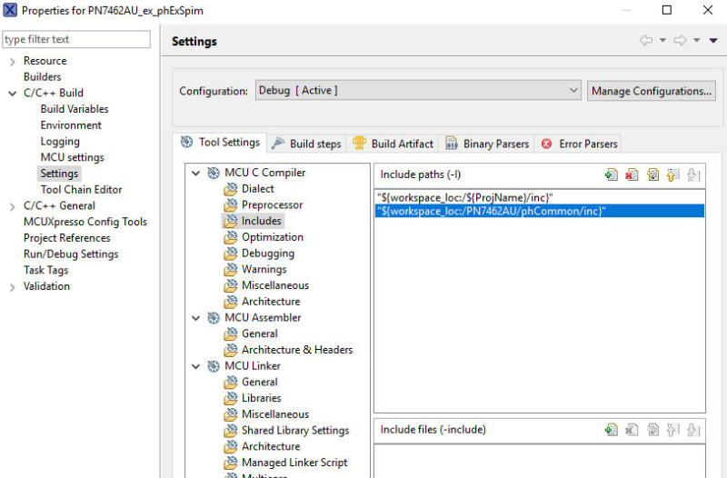
Task: Open Build Variables page
Action: coord(75,109)
